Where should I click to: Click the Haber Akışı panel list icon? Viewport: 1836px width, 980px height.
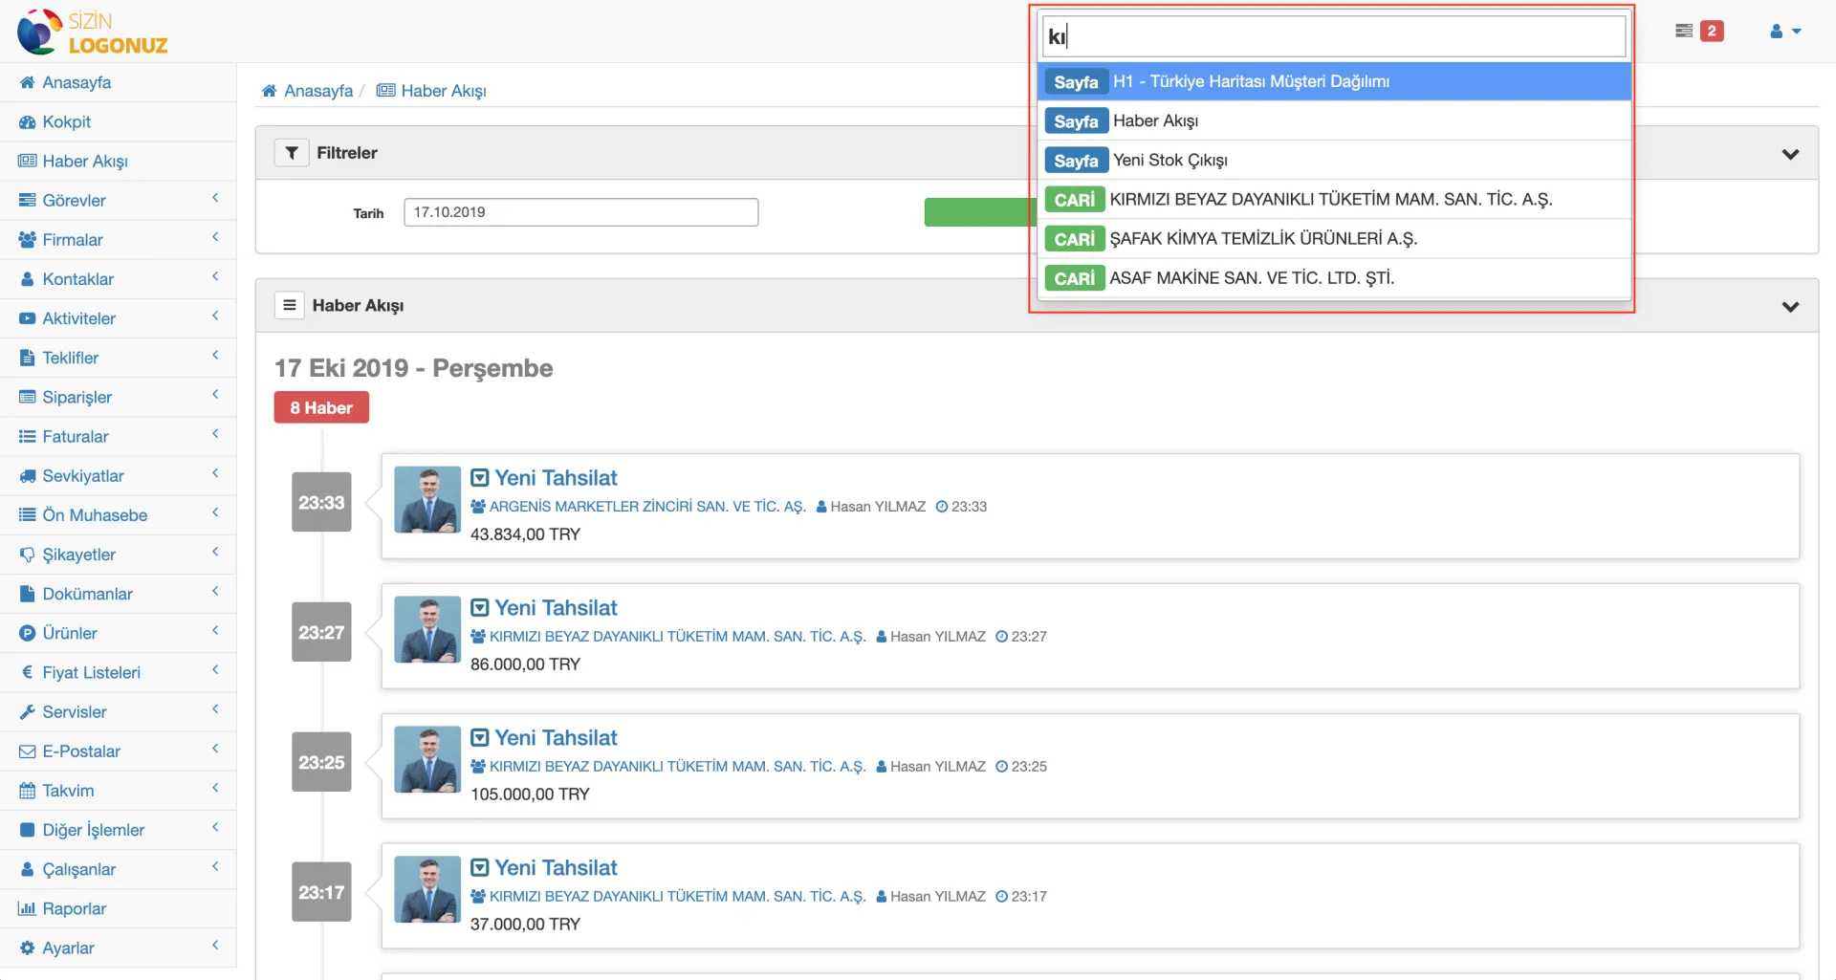click(x=289, y=305)
